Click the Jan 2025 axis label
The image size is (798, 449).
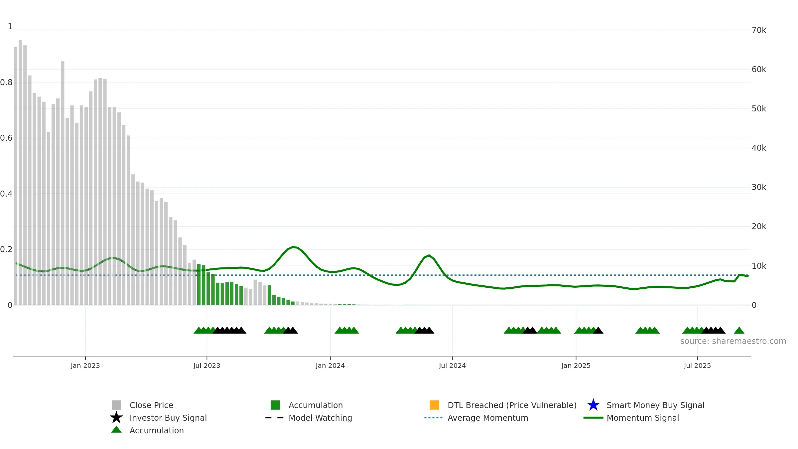coord(576,366)
